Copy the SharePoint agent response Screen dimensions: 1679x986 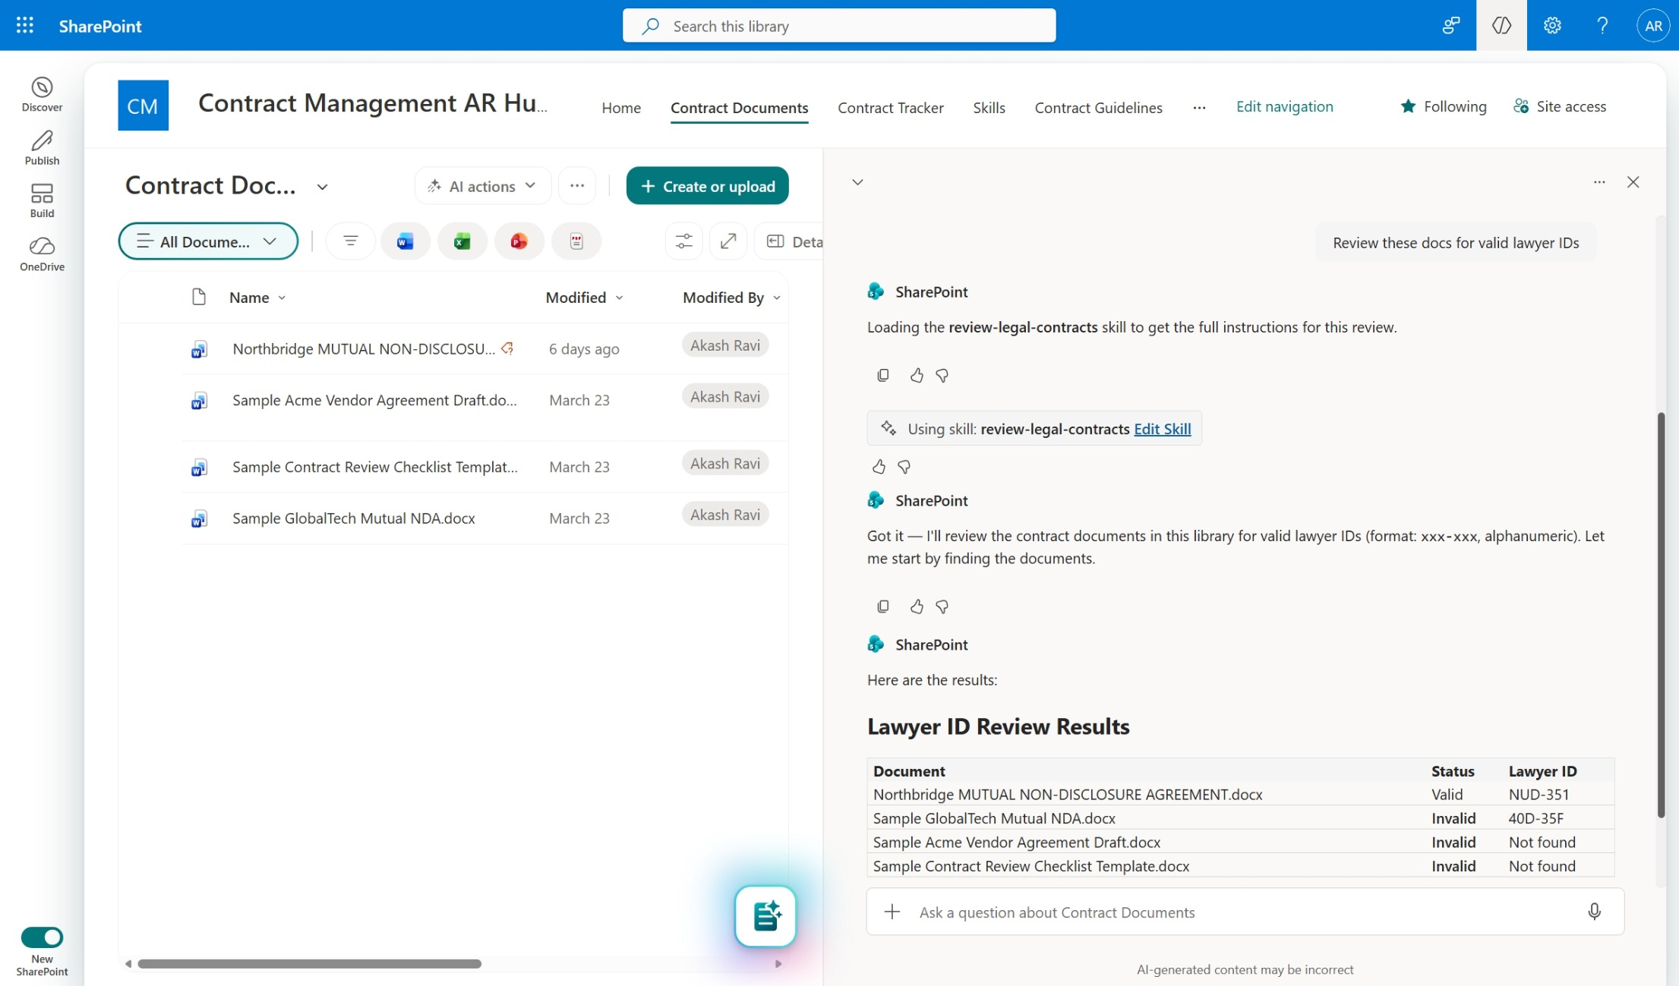pyautogui.click(x=883, y=606)
